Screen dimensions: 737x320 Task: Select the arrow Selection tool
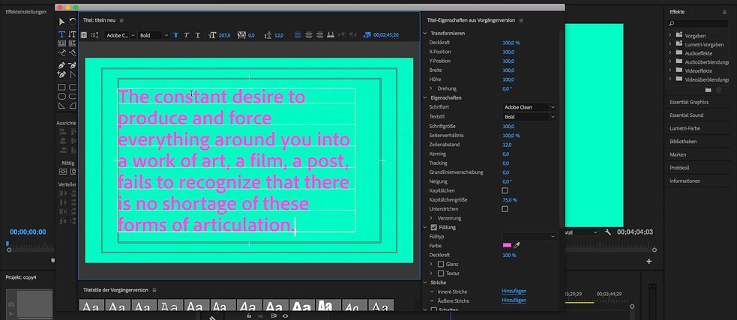coord(61,21)
